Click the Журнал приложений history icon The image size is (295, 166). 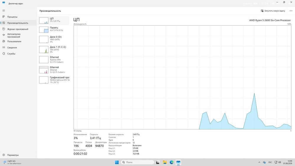(4, 29)
